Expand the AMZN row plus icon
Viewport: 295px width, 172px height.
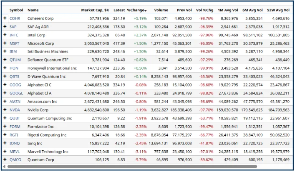click(x=5, y=101)
